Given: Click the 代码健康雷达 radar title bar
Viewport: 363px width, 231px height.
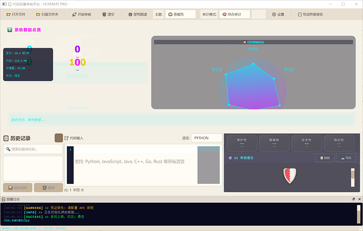Looking at the screenshot, I should [254, 42].
